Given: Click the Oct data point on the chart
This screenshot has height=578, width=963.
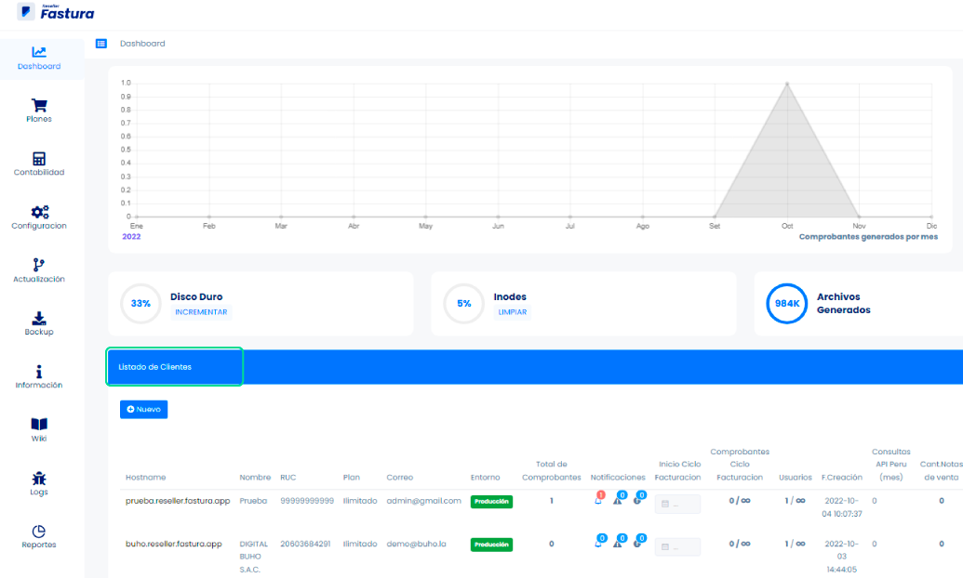Looking at the screenshot, I should point(787,84).
